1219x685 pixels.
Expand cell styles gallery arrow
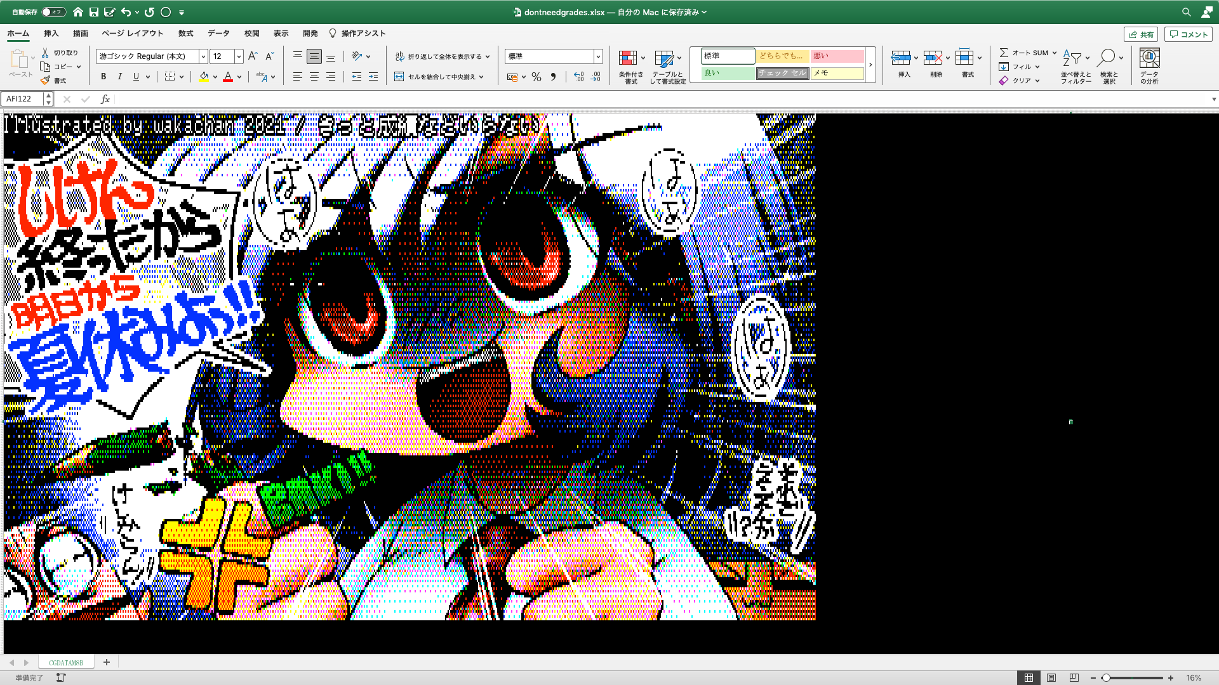[x=870, y=65]
